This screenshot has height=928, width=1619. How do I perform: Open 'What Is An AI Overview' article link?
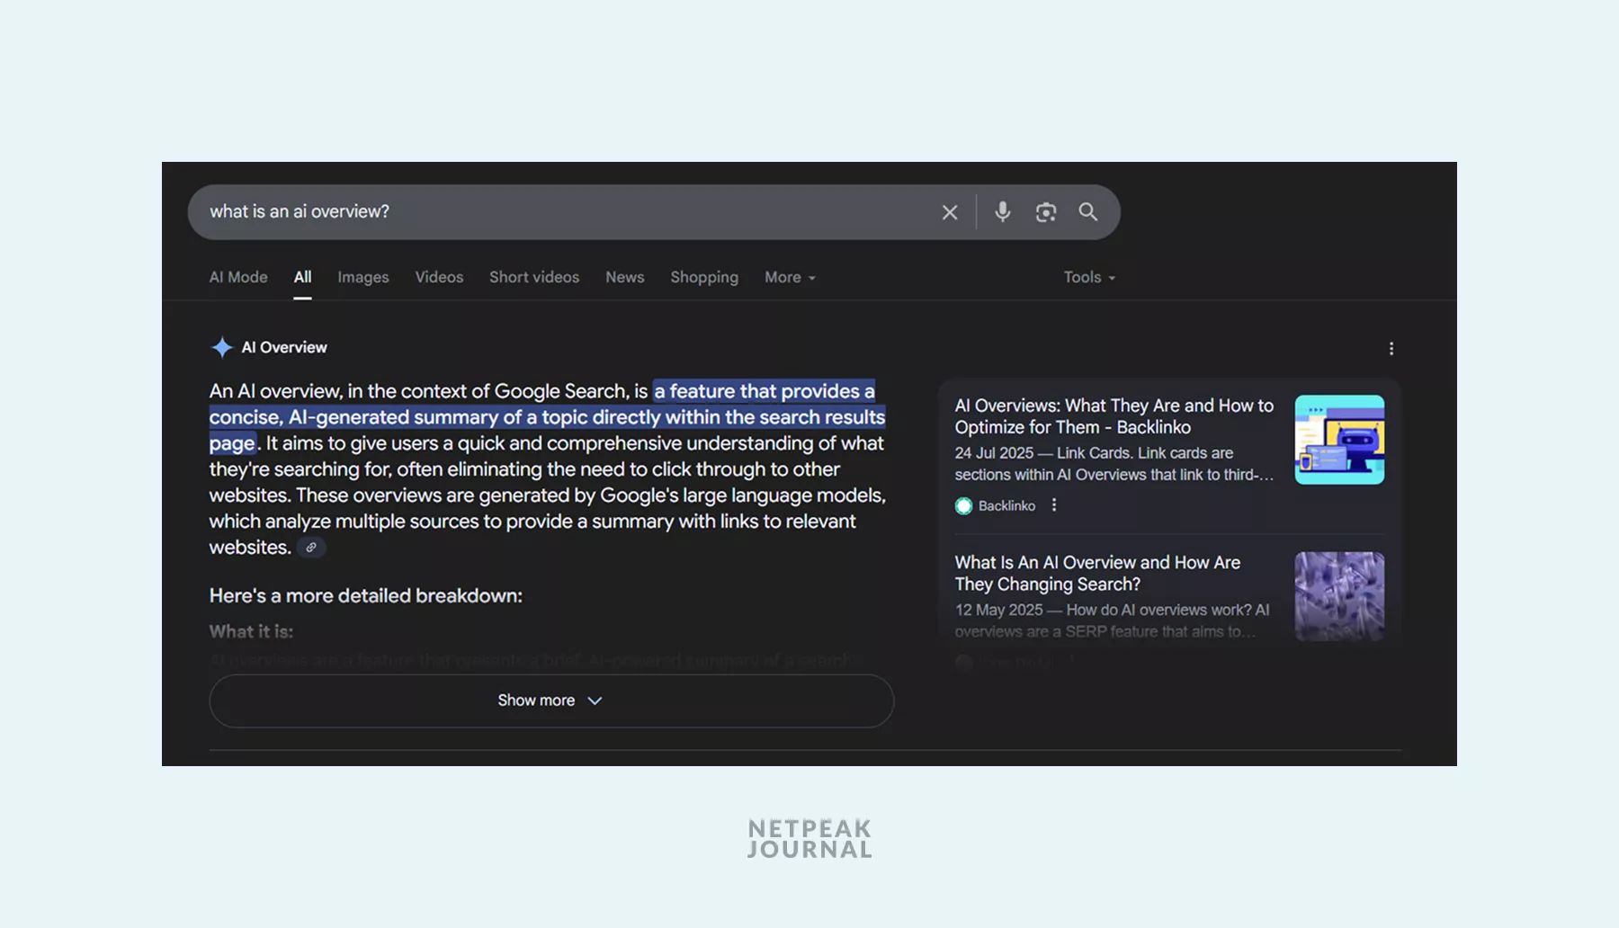click(1096, 573)
